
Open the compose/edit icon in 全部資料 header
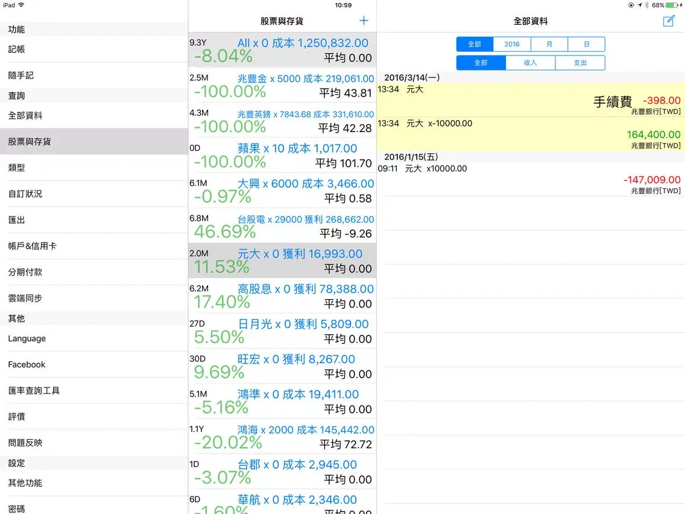(x=668, y=21)
